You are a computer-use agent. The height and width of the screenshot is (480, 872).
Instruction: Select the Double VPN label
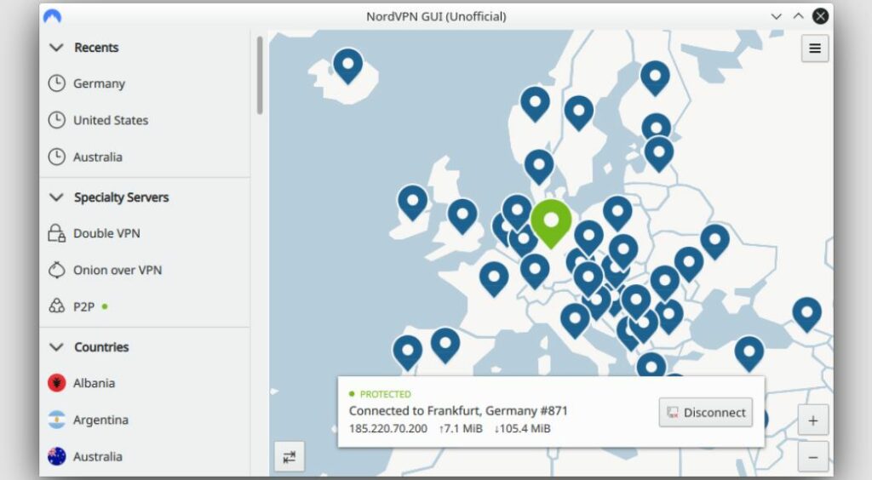[x=106, y=233]
